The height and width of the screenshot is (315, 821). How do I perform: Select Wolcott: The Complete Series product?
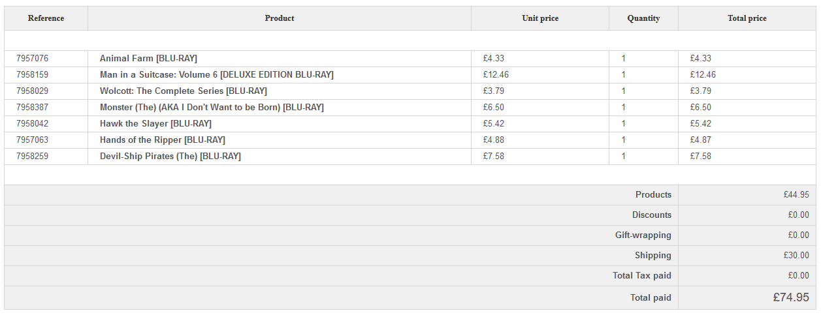[183, 91]
